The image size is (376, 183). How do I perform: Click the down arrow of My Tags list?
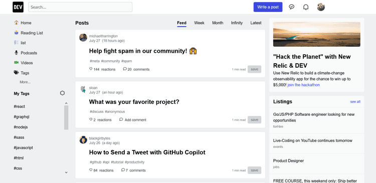point(66,172)
